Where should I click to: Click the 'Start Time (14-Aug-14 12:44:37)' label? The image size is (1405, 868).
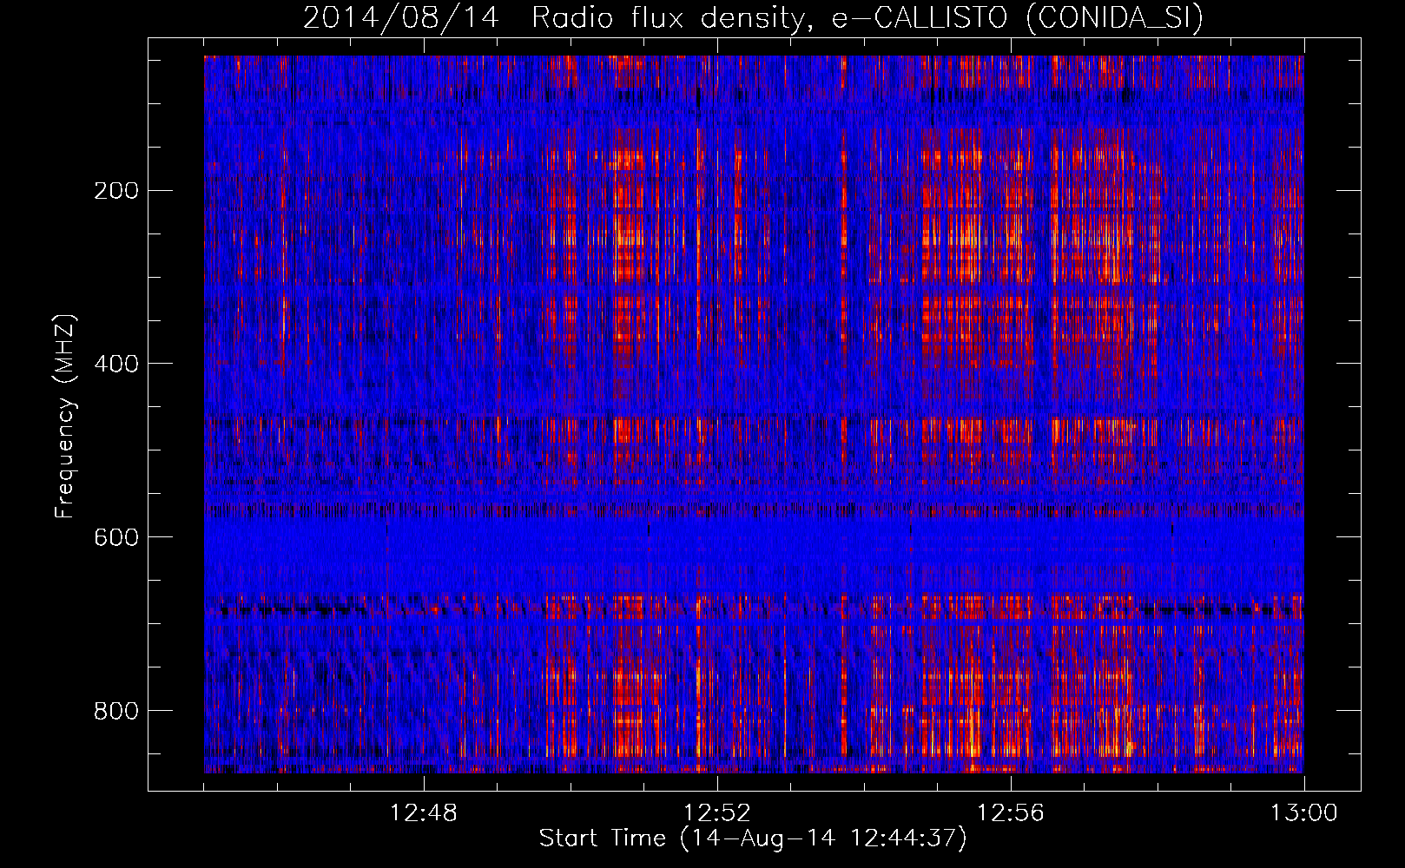tap(753, 838)
